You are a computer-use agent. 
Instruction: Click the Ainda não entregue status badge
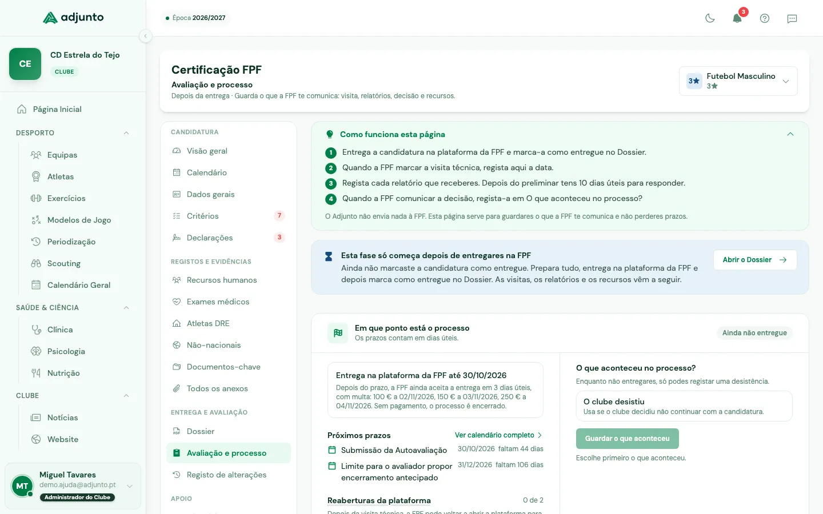click(x=754, y=333)
